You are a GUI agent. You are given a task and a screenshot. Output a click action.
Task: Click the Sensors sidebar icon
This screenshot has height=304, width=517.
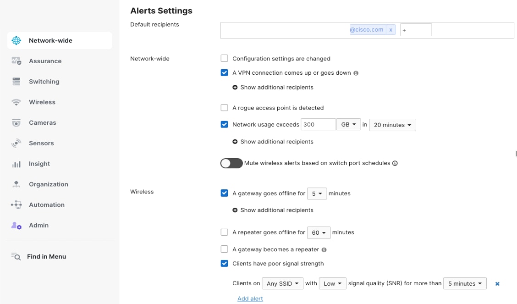(x=16, y=143)
